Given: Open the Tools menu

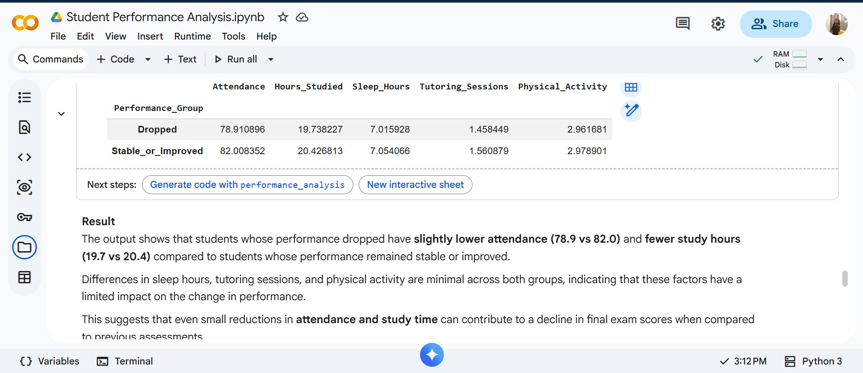Looking at the screenshot, I should tap(233, 36).
